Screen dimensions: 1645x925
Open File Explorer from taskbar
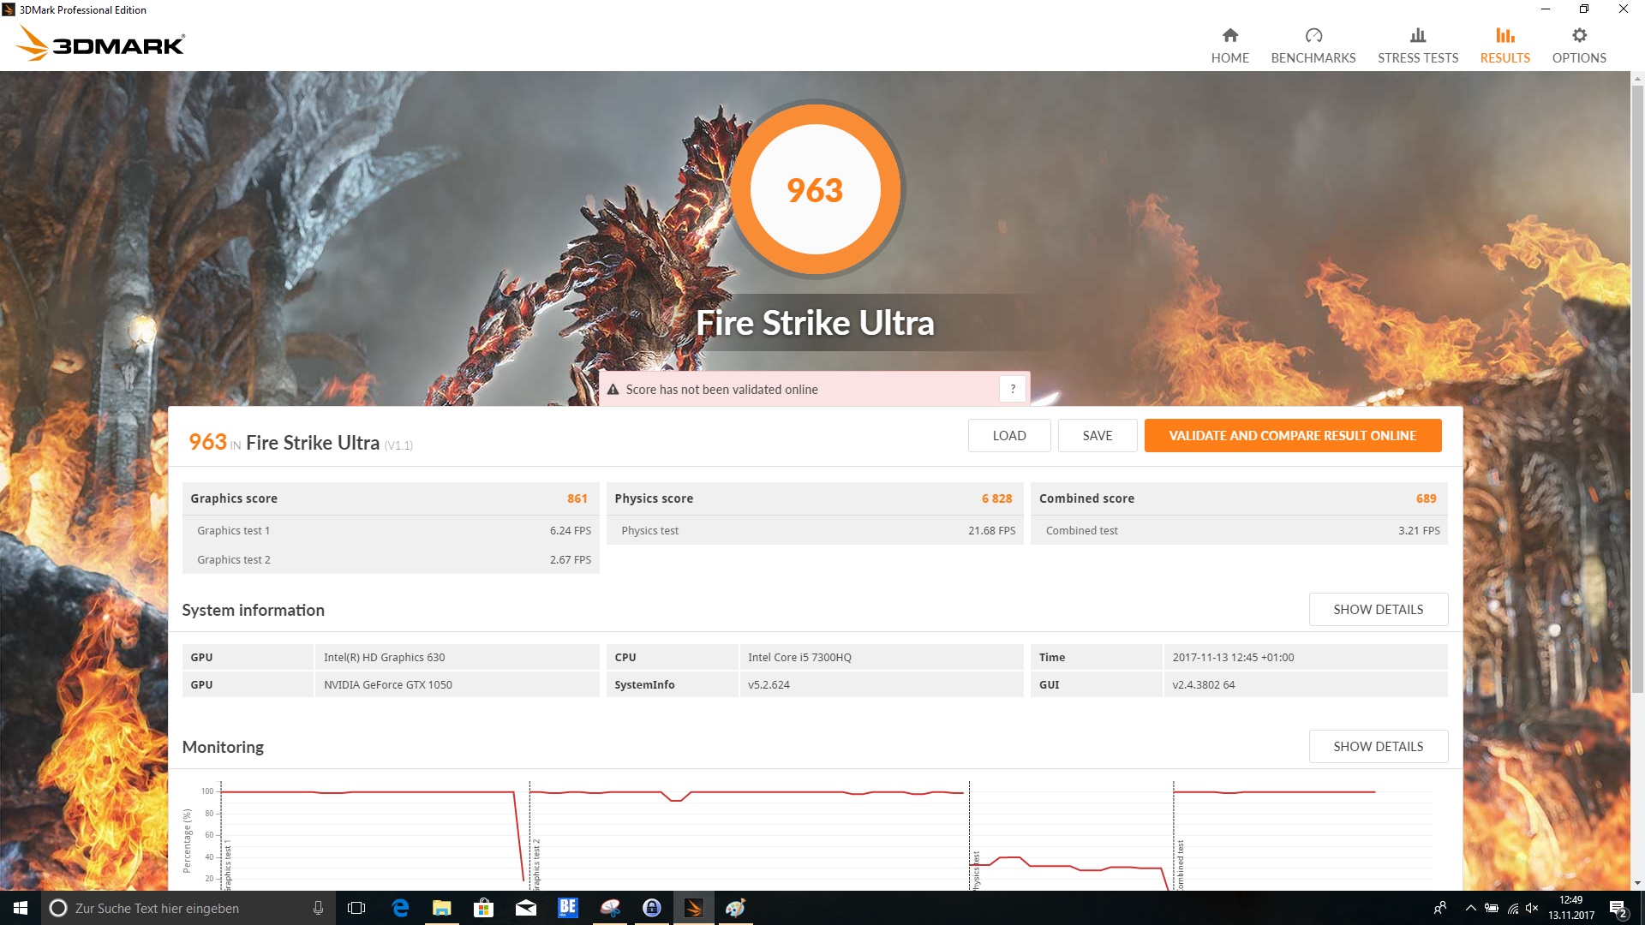[x=441, y=908]
